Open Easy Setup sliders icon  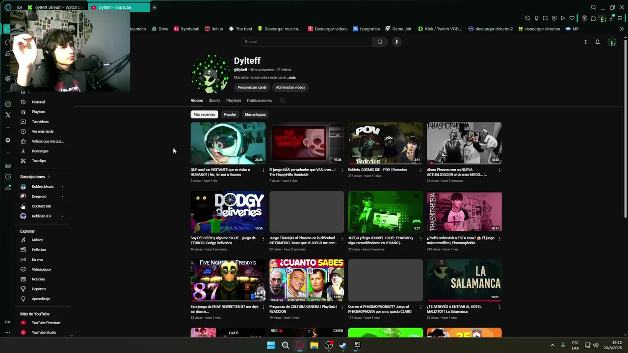(621, 18)
